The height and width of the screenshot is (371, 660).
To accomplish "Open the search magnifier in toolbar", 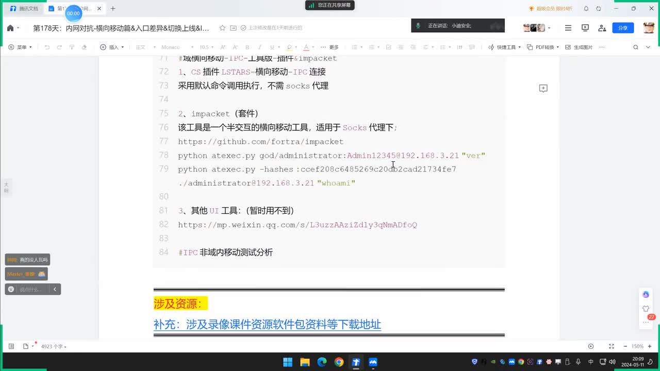I will [635, 47].
